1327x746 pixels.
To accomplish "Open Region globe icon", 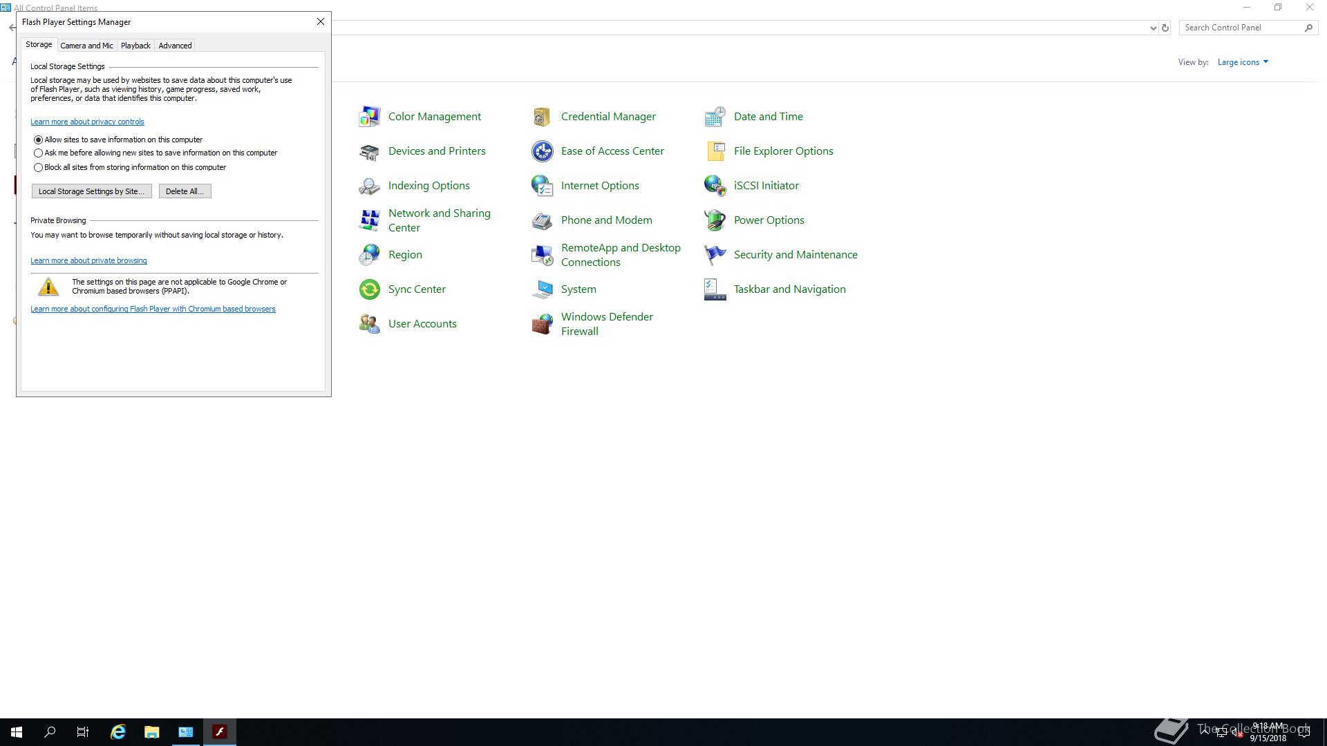I will click(x=369, y=255).
